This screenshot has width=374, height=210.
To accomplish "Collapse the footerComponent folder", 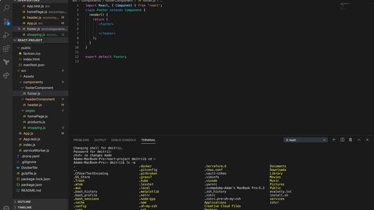I will [x=40, y=88].
